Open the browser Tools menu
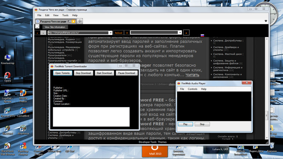283x159 pixels. (x=65, y=15)
